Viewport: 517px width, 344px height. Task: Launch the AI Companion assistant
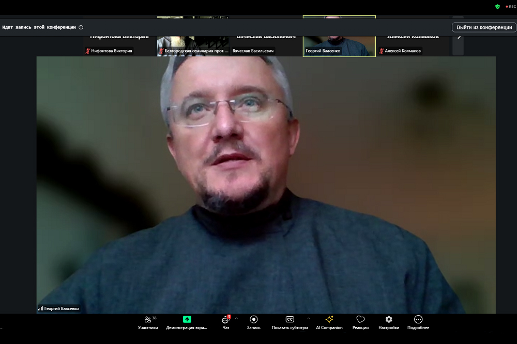click(329, 322)
